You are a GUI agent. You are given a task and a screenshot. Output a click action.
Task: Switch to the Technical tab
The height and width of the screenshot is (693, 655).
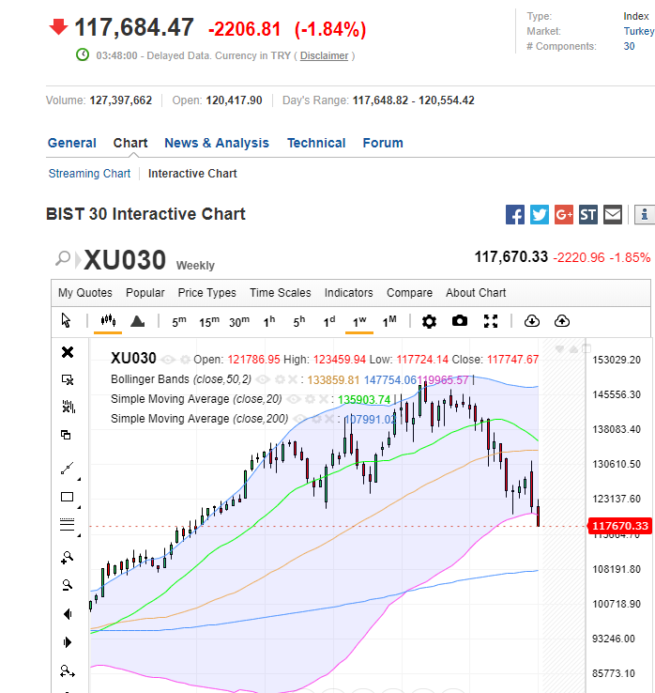316,143
